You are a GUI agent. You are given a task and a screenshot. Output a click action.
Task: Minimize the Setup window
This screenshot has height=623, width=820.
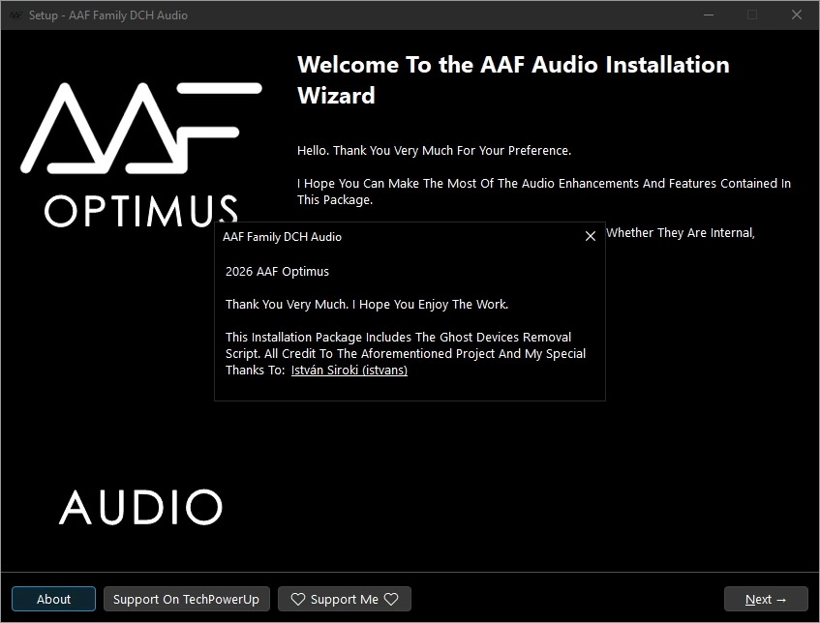point(709,15)
